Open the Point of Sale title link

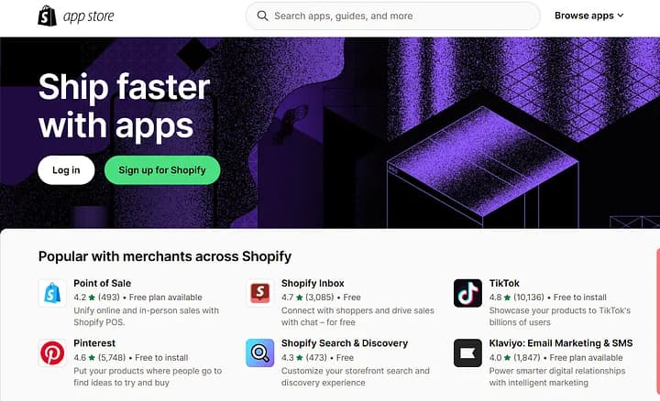103,283
